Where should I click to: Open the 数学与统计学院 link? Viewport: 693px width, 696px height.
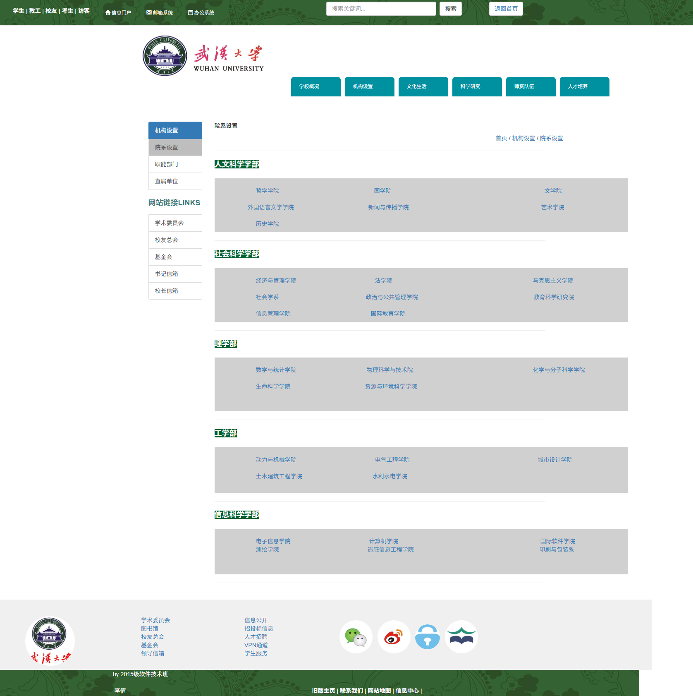276,370
